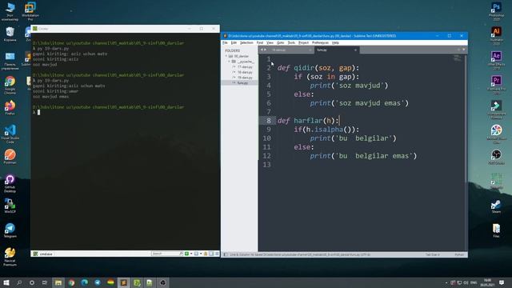
Task: Open the Windows Start menu
Action: coord(6,282)
